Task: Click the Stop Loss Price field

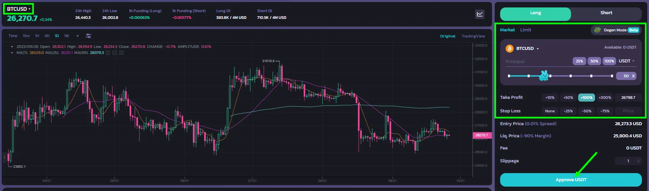Action: [628, 111]
